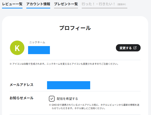Toggle the 配信を希望する checkbox

pos(52,99)
